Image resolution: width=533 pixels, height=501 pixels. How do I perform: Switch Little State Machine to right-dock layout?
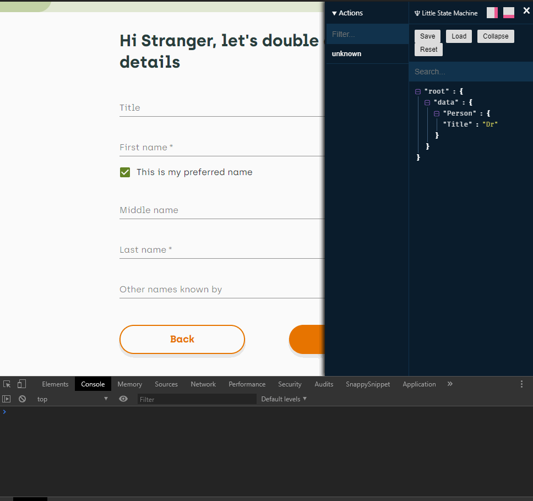[x=492, y=12]
